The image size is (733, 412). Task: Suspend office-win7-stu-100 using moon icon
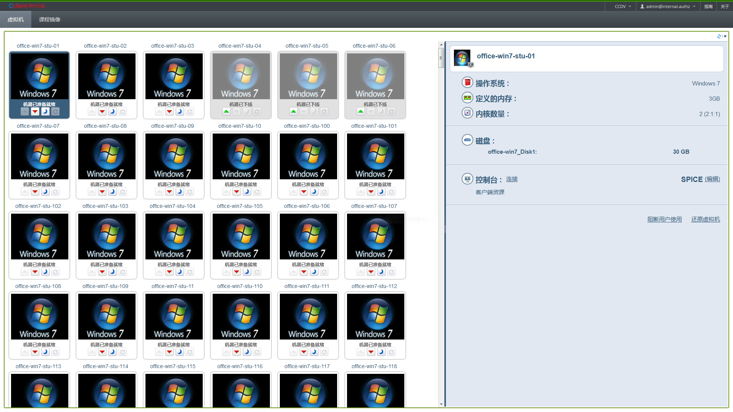314,192
